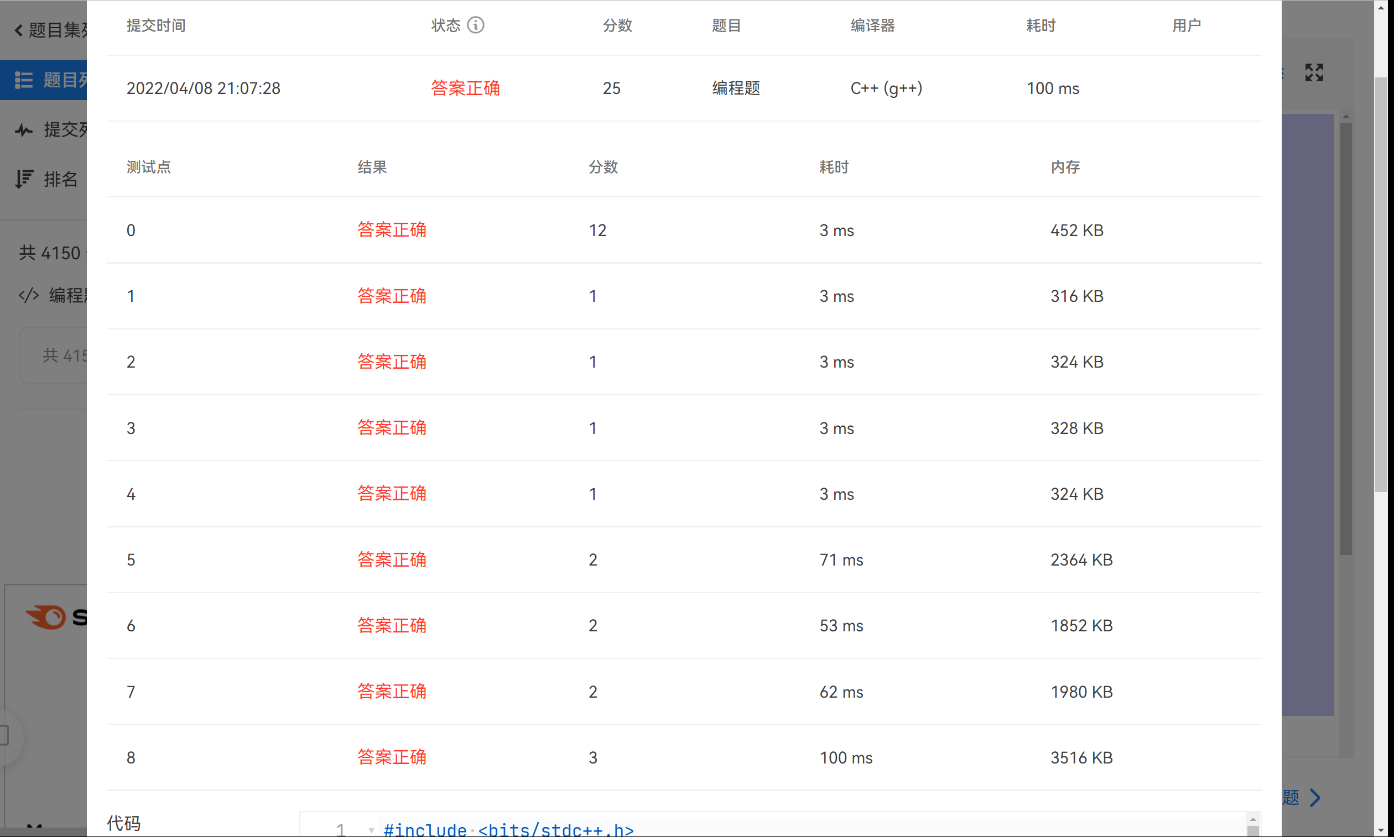
Task: Click the Semrush logo
Action: point(47,617)
